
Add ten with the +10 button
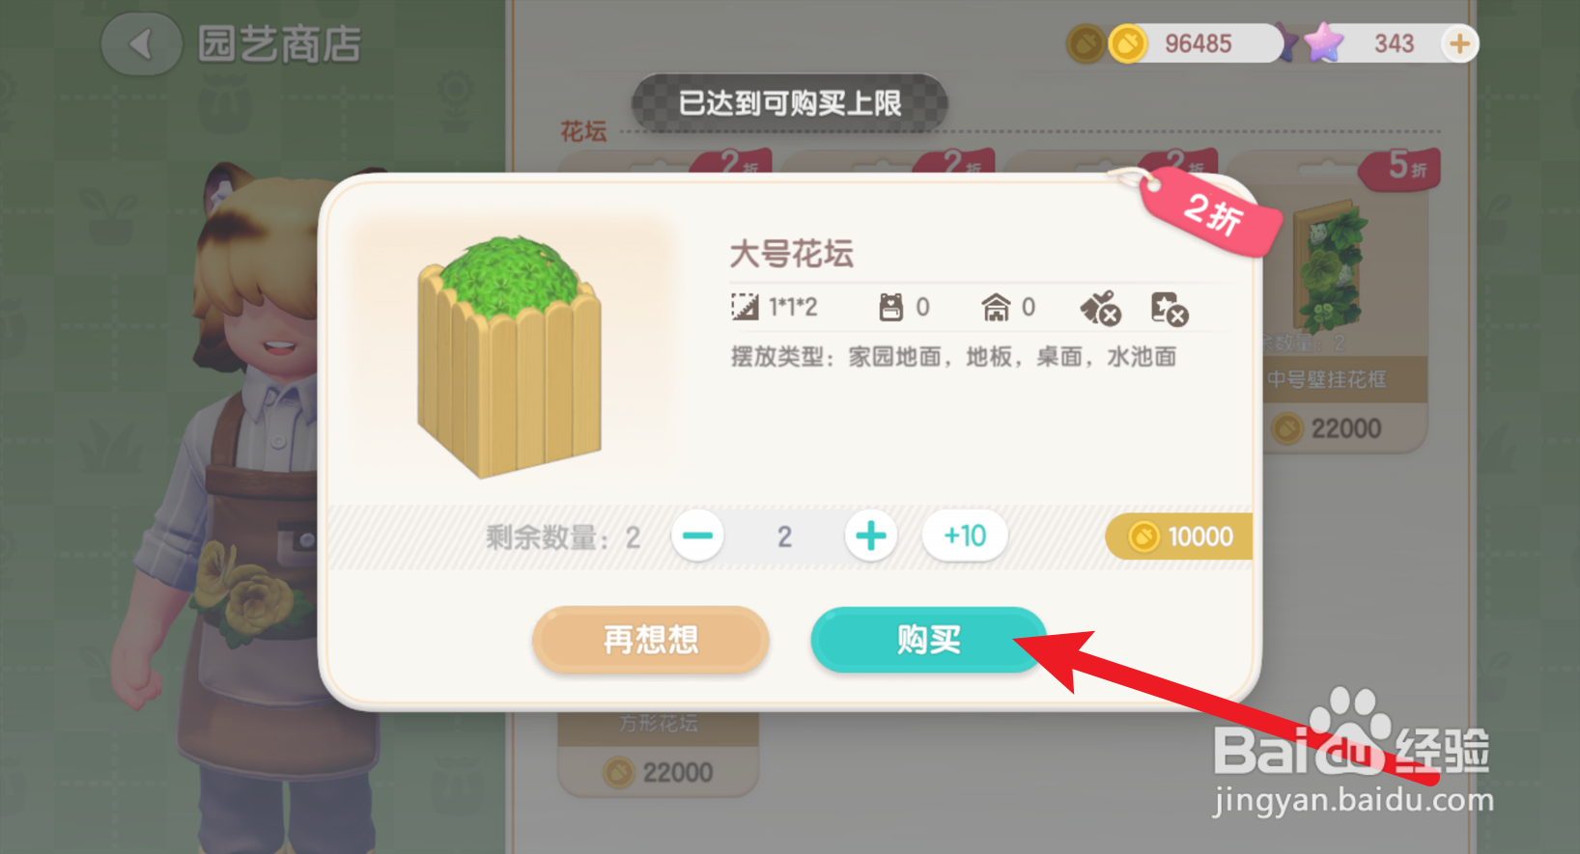point(964,536)
